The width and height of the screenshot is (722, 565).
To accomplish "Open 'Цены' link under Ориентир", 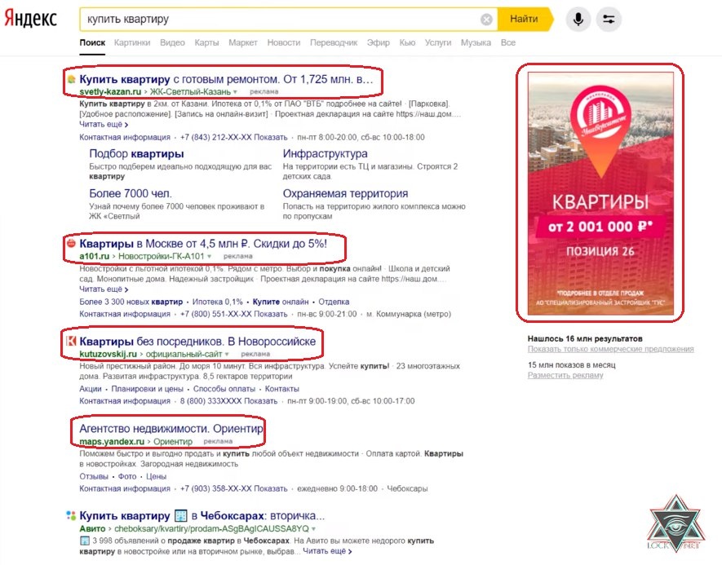I will (x=156, y=476).
